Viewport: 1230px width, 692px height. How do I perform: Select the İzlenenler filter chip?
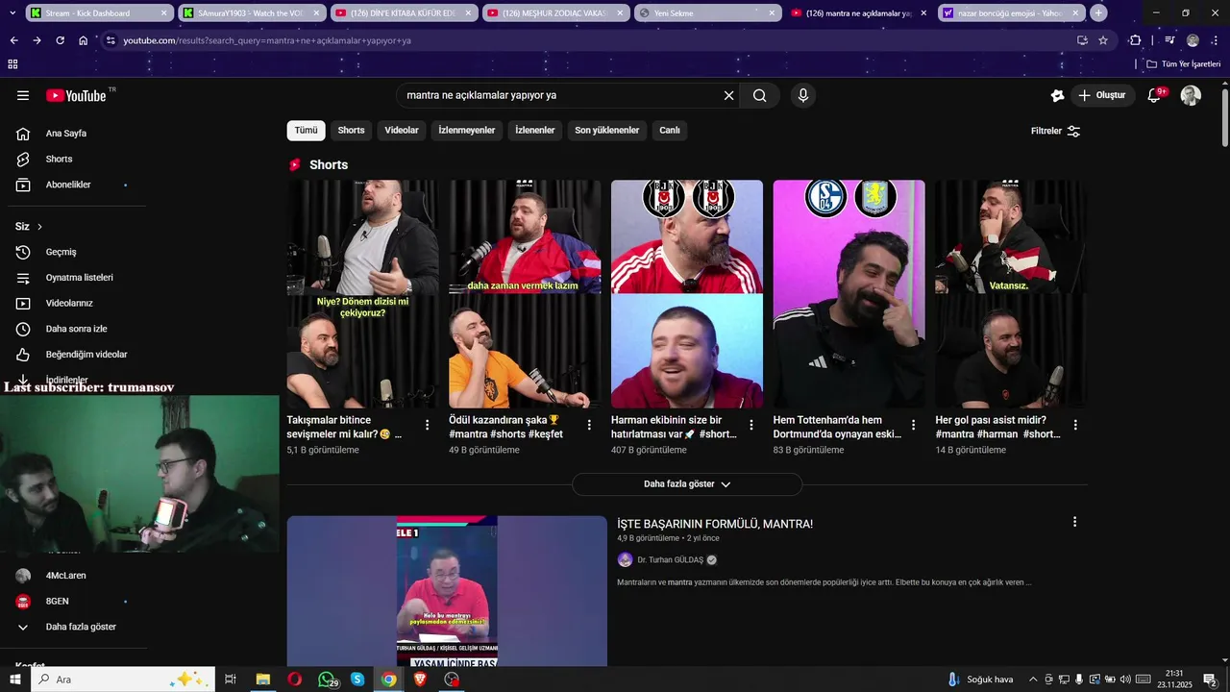pyautogui.click(x=535, y=131)
